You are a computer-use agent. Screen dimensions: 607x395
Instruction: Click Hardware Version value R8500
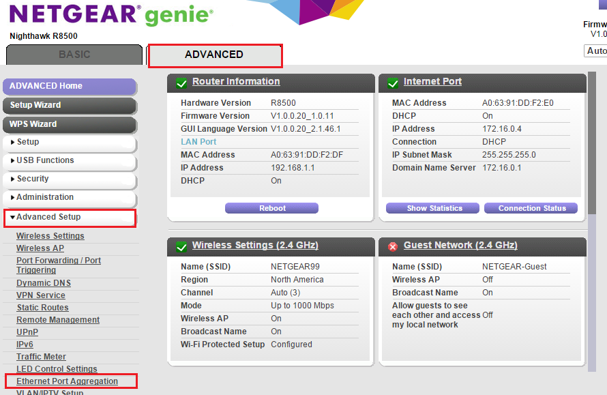(x=283, y=103)
